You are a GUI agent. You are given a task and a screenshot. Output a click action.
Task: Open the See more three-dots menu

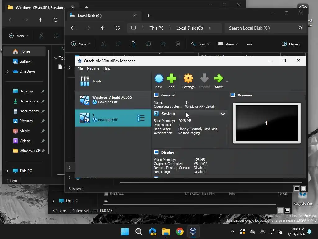coord(249,44)
